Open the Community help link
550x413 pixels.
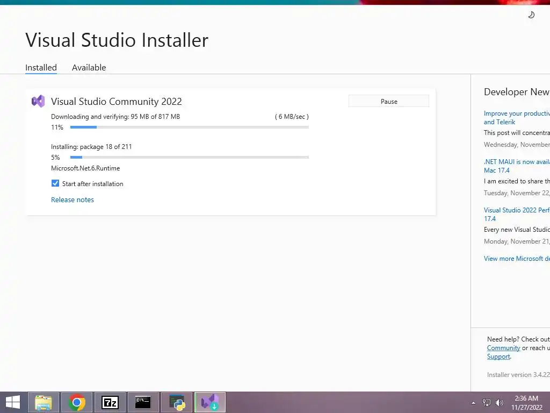tap(503, 348)
